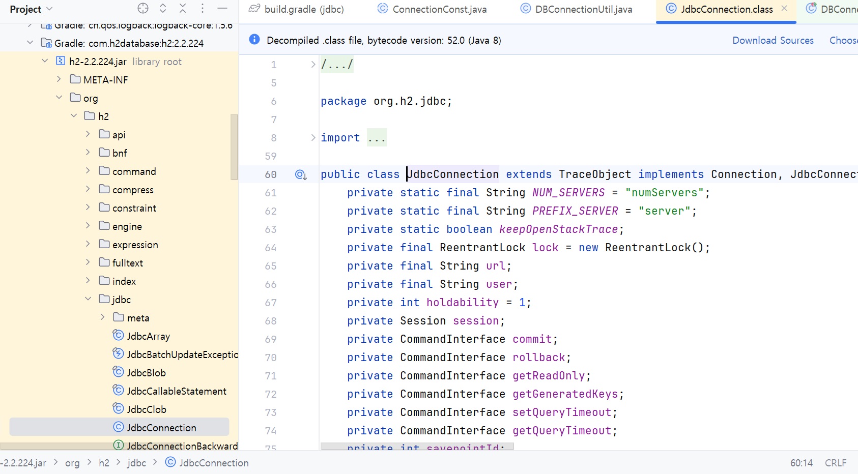Click the Select Opened File target icon
858x474 pixels.
click(x=143, y=9)
